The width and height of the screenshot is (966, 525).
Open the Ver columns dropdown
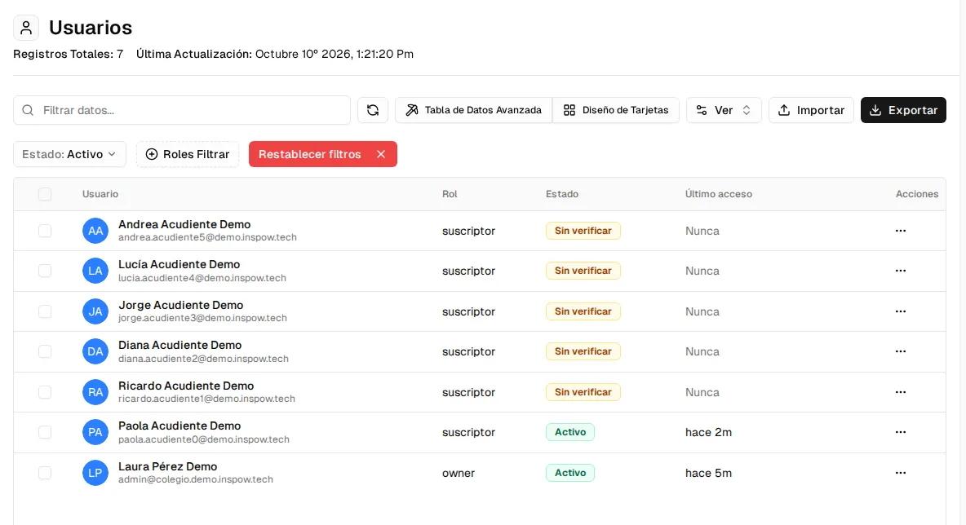coord(724,110)
